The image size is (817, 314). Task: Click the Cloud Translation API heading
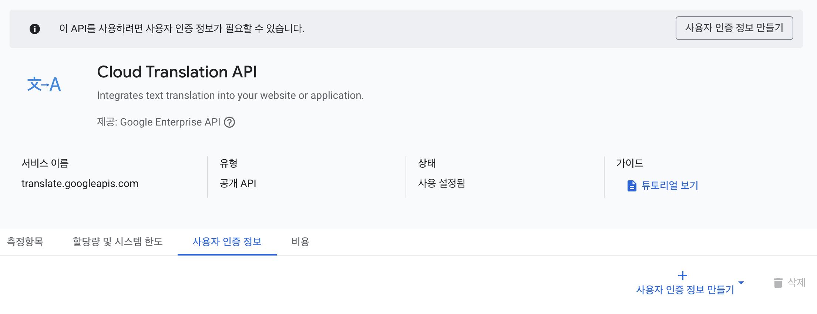pos(177,72)
